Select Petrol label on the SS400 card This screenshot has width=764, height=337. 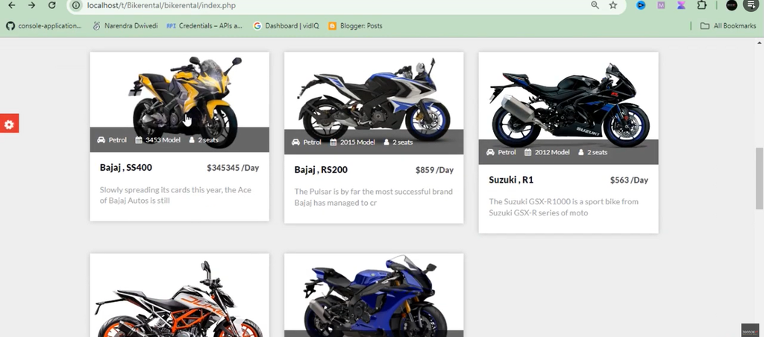(x=117, y=139)
